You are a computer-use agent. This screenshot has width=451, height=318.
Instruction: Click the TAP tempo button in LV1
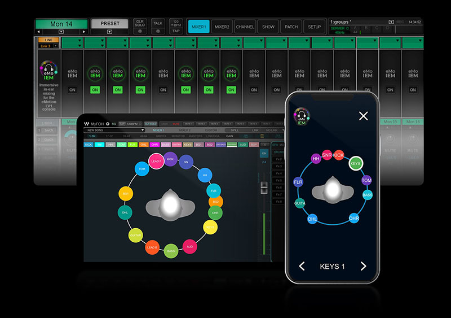(176, 31)
